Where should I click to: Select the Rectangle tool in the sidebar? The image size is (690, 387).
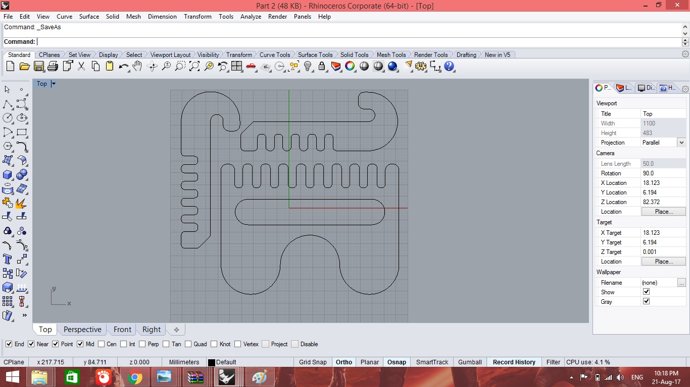point(22,133)
